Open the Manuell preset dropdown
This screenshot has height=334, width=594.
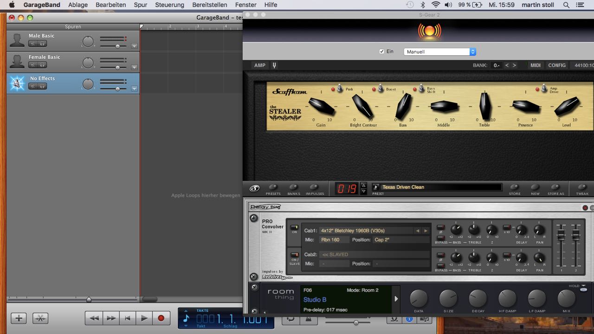tap(439, 52)
